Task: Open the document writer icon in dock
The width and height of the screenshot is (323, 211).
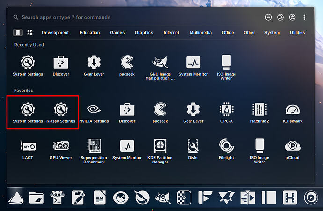Action: (100, 197)
